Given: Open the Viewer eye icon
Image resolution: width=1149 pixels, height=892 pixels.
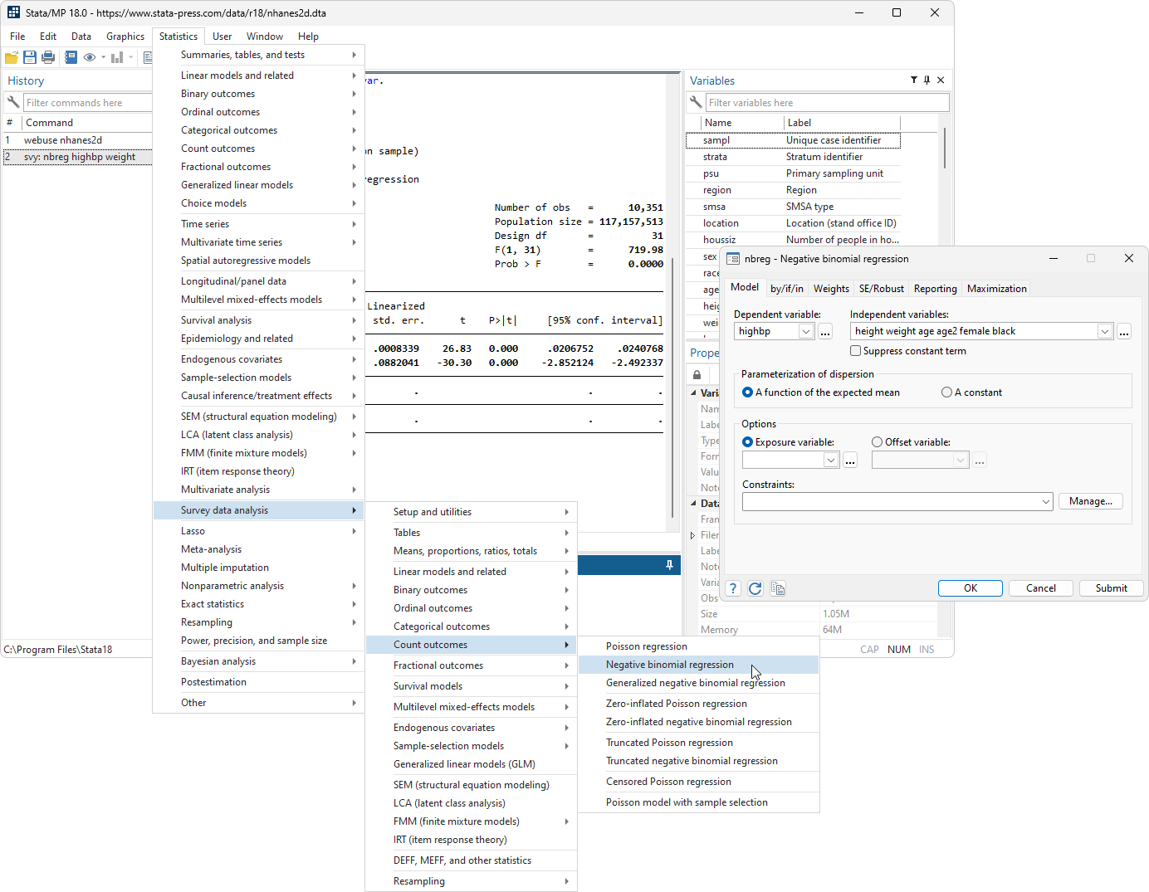Looking at the screenshot, I should (x=90, y=57).
